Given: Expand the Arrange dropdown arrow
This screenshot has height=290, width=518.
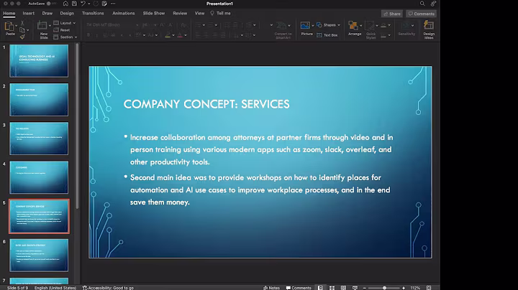Looking at the screenshot, I should [x=360, y=26].
